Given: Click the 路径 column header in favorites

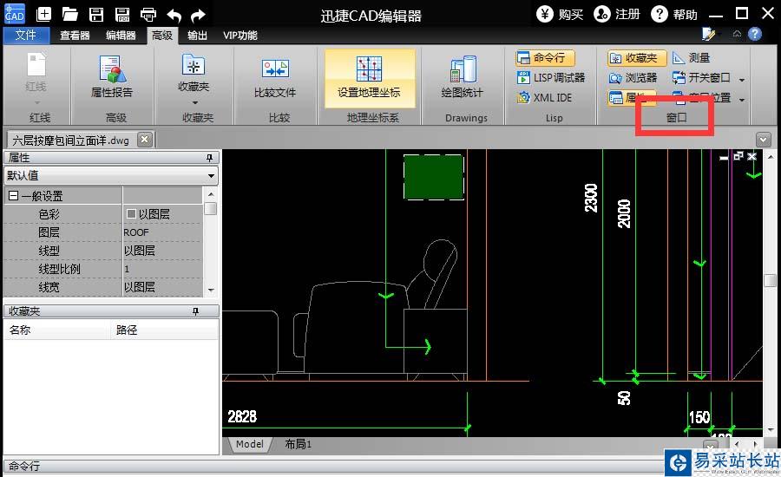Looking at the screenshot, I should 164,330.
